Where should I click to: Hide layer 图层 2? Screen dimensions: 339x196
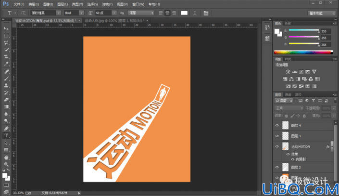coord(277,167)
